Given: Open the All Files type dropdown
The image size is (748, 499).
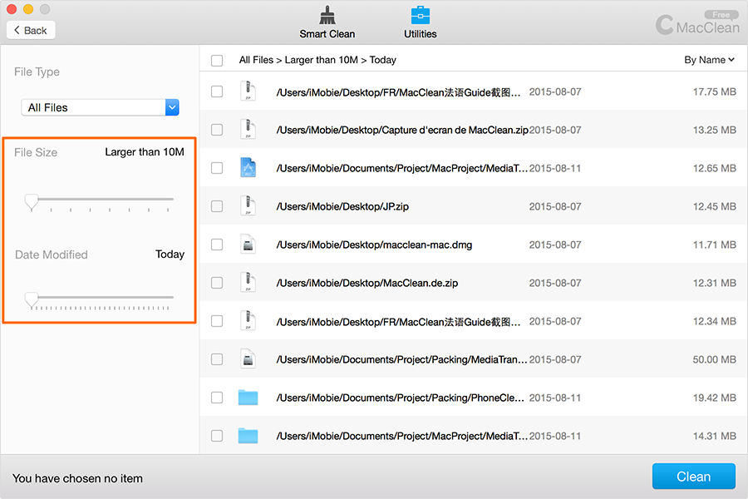Looking at the screenshot, I should pos(100,107).
